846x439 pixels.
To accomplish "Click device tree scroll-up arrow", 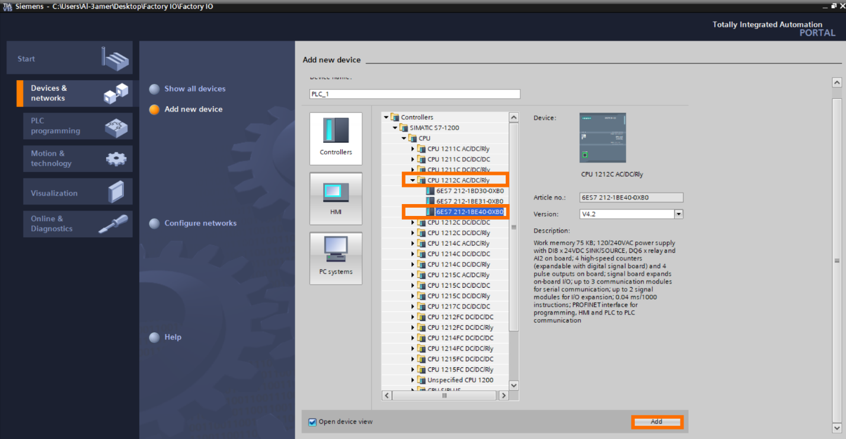I will 514,117.
